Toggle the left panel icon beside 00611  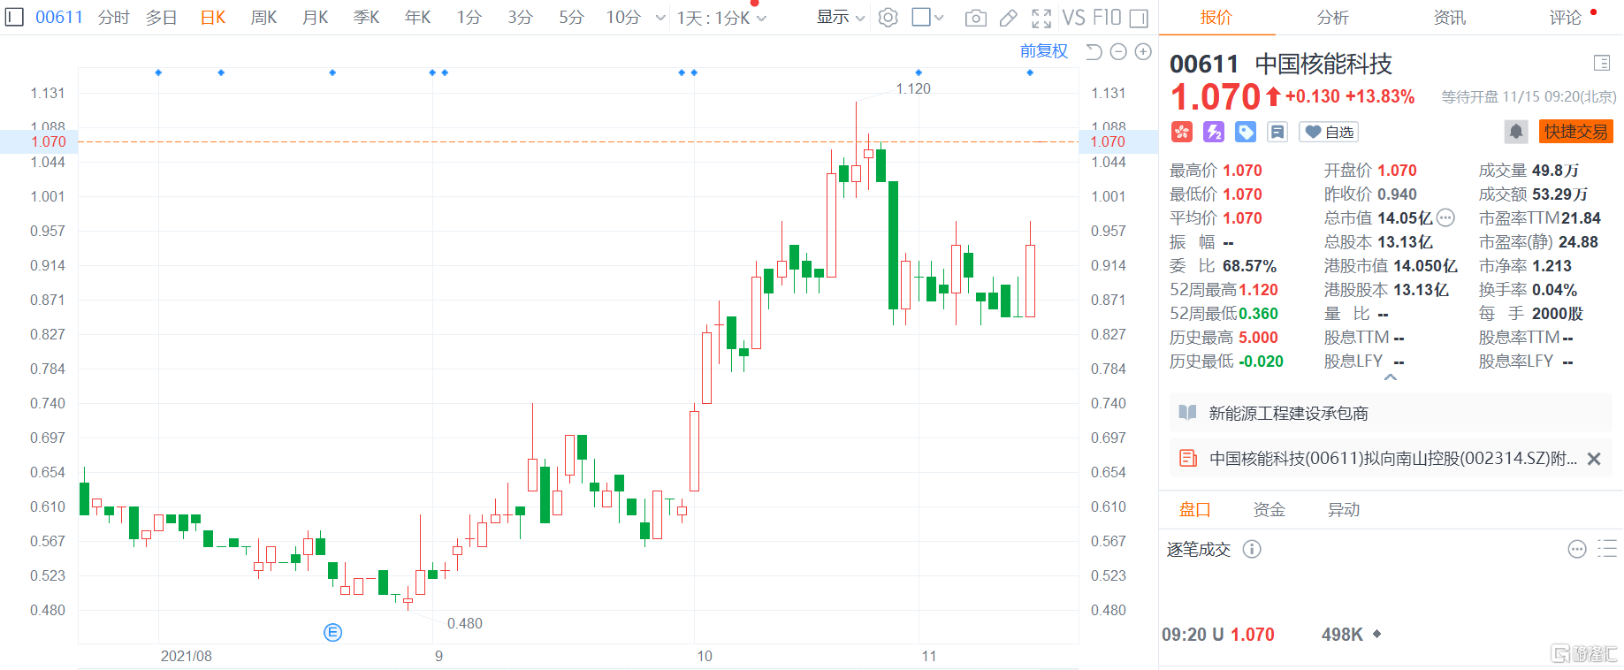click(x=14, y=17)
